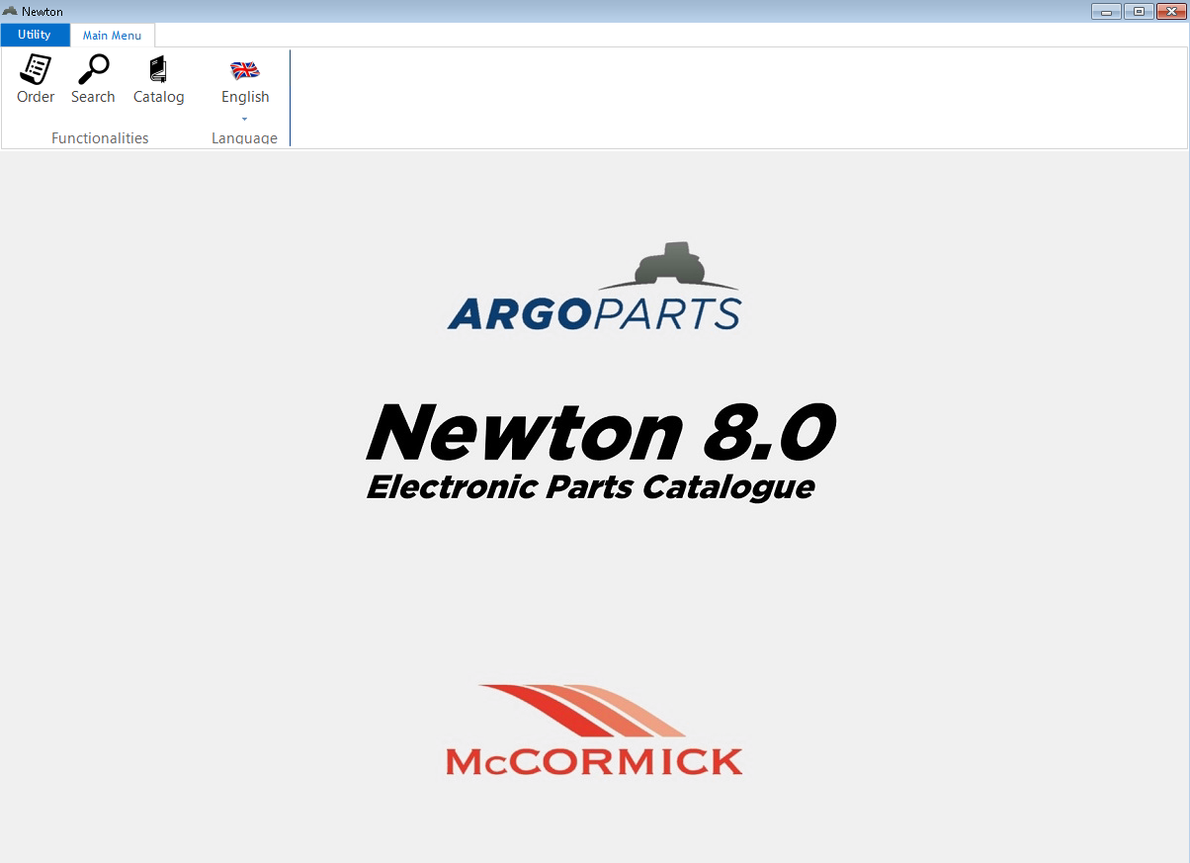
Task: Expand the language dropdown arrow
Action: pyautogui.click(x=244, y=119)
